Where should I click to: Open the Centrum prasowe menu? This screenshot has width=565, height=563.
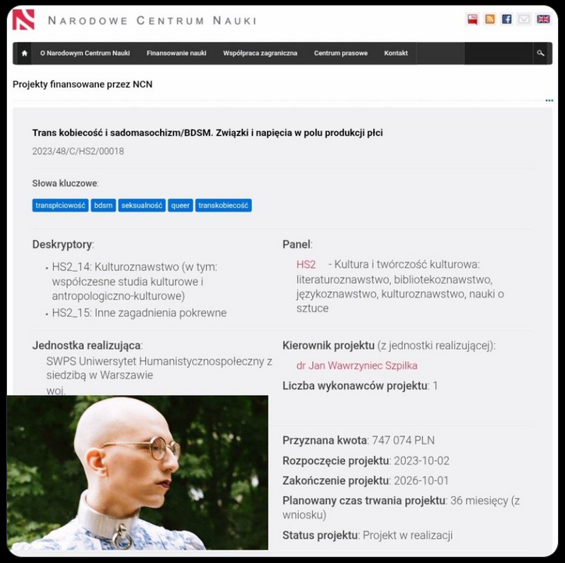[340, 53]
